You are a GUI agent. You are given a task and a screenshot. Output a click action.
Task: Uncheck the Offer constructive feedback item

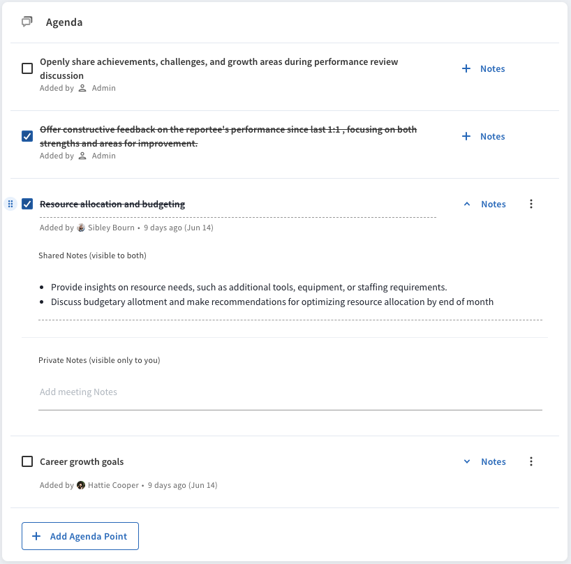pyautogui.click(x=27, y=136)
